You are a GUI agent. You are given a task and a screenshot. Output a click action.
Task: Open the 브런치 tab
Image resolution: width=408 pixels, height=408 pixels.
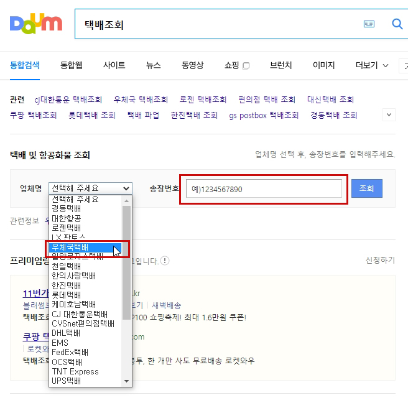(280, 65)
